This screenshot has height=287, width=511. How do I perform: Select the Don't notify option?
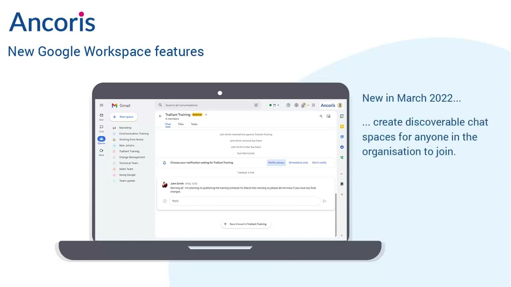pyautogui.click(x=319, y=163)
